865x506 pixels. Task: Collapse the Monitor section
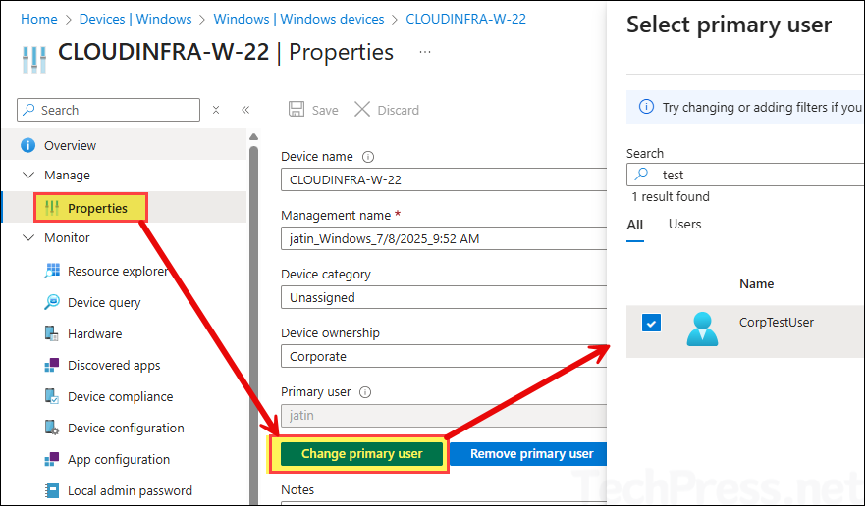28,238
